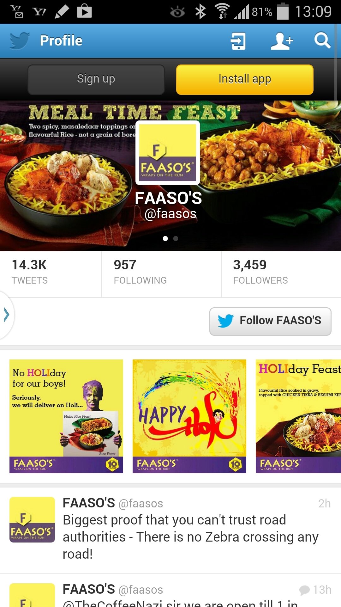Open search with magnifier icon
Viewport: 341px width, 607px height.
point(322,41)
